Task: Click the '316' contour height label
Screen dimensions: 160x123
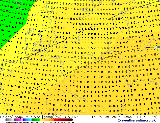Action: point(157,47)
